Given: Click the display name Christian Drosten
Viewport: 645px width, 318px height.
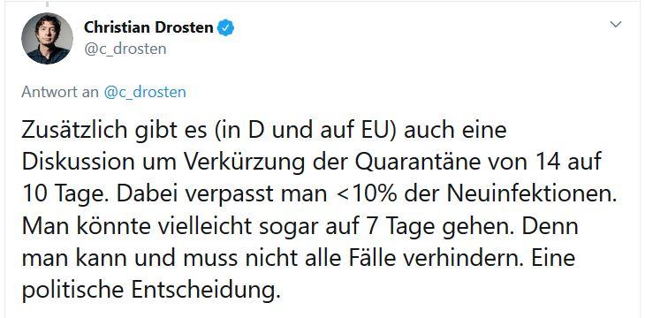Looking at the screenshot, I should pyautogui.click(x=148, y=27).
